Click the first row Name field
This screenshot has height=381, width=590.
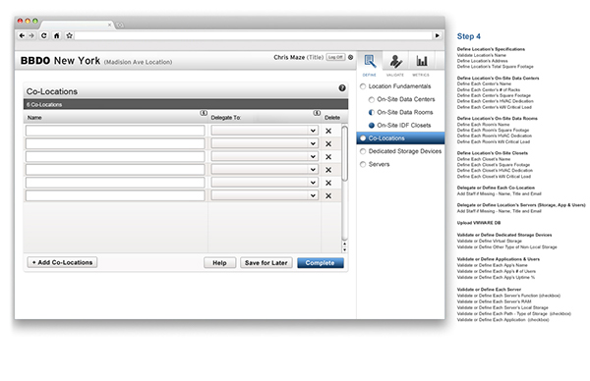point(115,131)
